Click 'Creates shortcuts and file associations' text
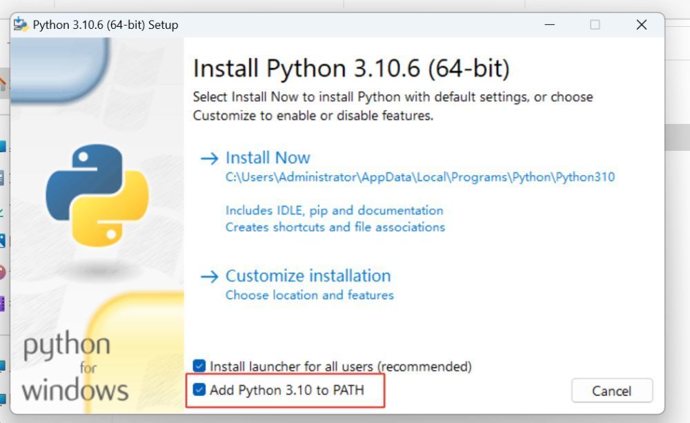Viewport: 690px width, 423px height. 335,227
